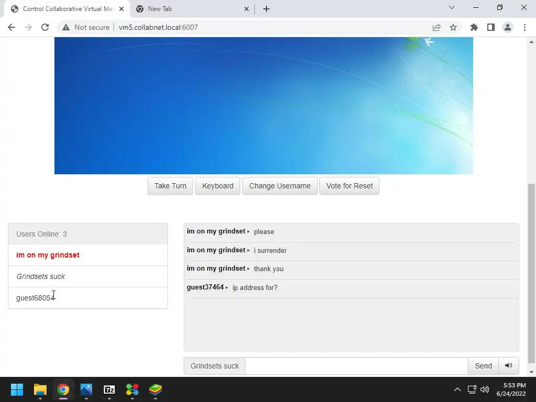Focus the chat message input field

[x=356, y=366]
